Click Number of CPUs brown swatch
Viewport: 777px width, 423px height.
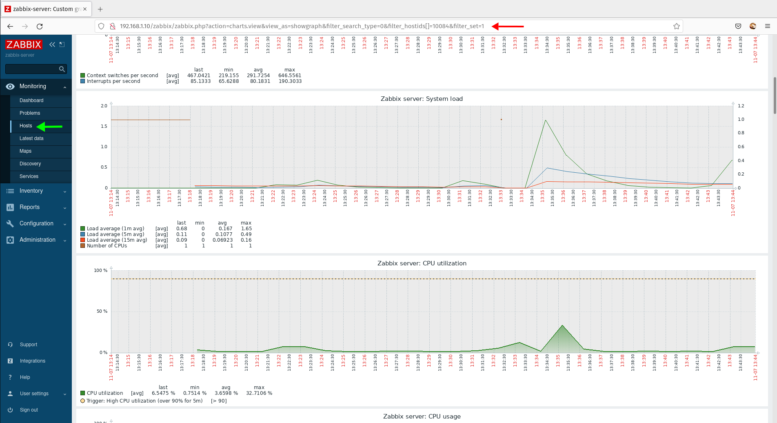[83, 246]
